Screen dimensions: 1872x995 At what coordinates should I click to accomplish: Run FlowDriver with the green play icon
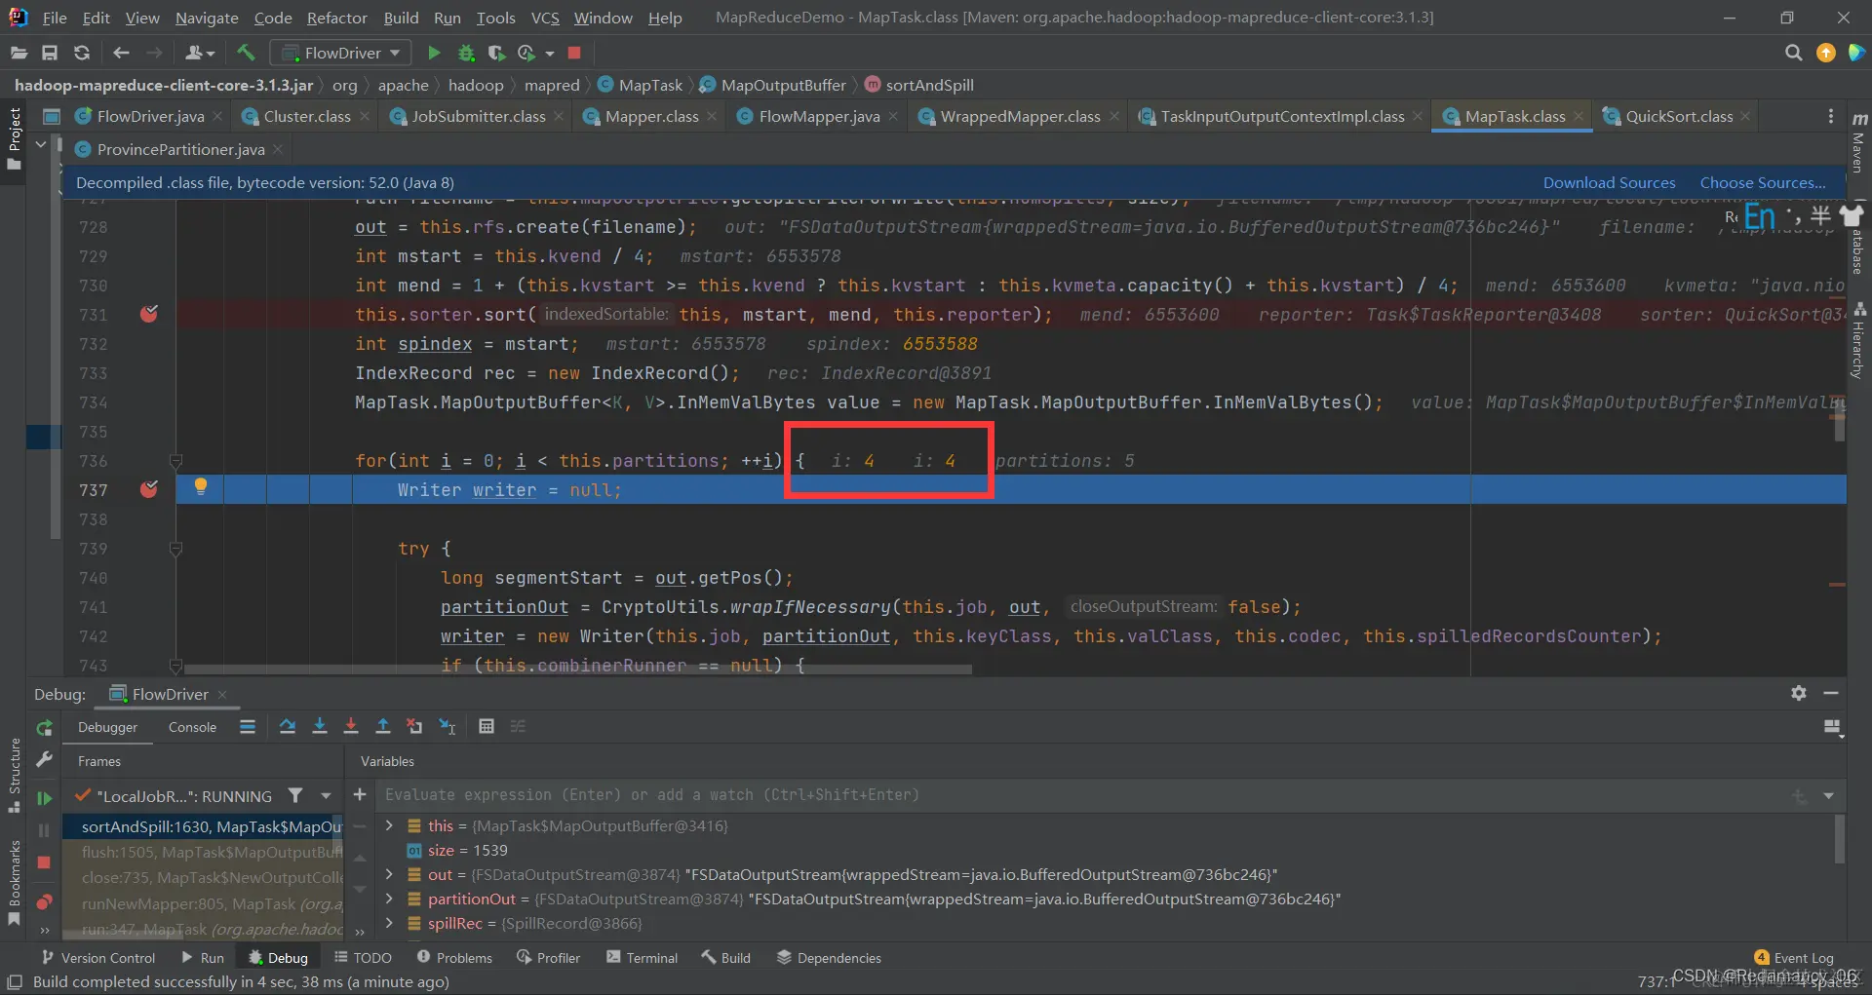(434, 53)
